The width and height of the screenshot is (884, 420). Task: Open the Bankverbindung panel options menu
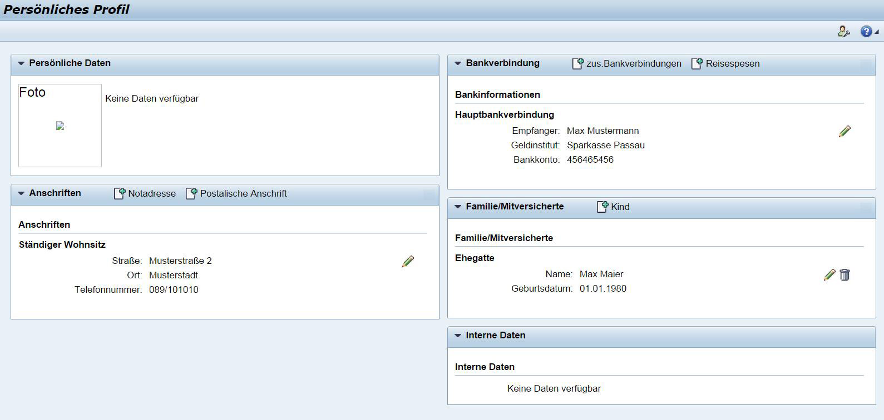coord(866,64)
